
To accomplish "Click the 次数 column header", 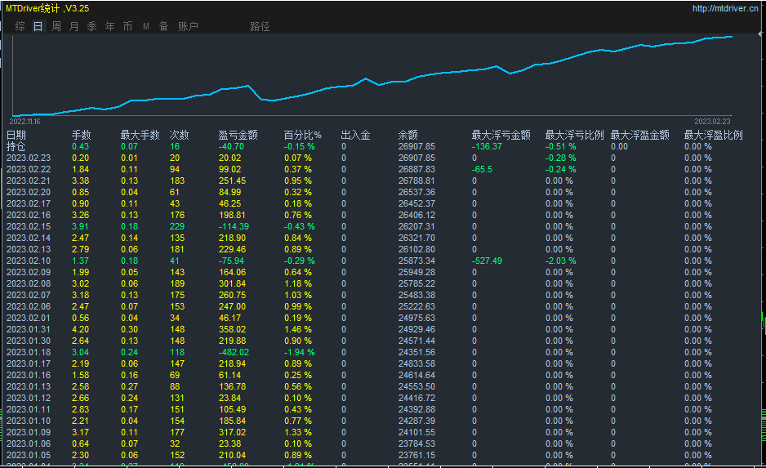I will point(180,136).
